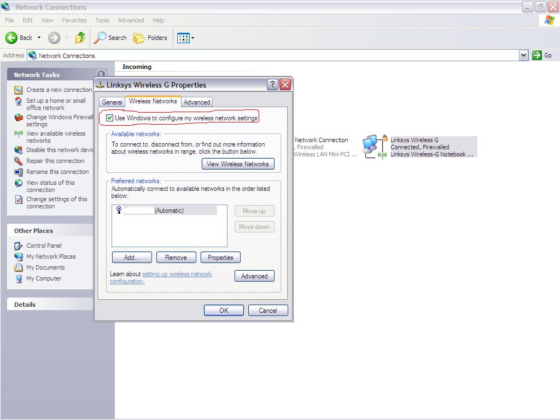Open Control Panel from Other Places
Viewport: 560px width, 420px height.
pyautogui.click(x=44, y=246)
